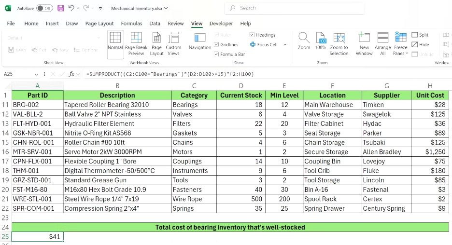Image resolution: width=452 pixels, height=245 pixels.
Task: Open the Zoom dialog
Action: (x=304, y=41)
